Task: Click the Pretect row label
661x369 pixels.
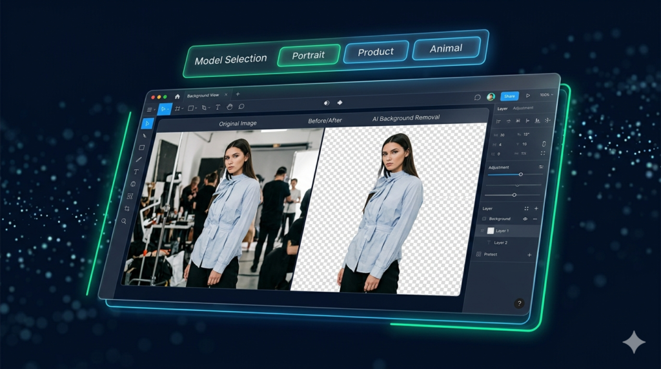Action: (491, 254)
